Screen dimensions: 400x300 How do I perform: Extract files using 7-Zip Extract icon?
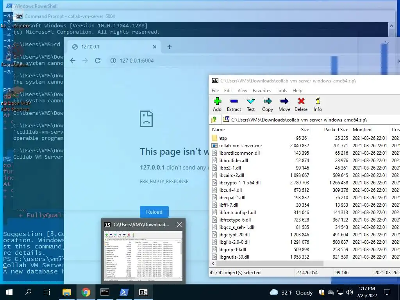point(234,104)
